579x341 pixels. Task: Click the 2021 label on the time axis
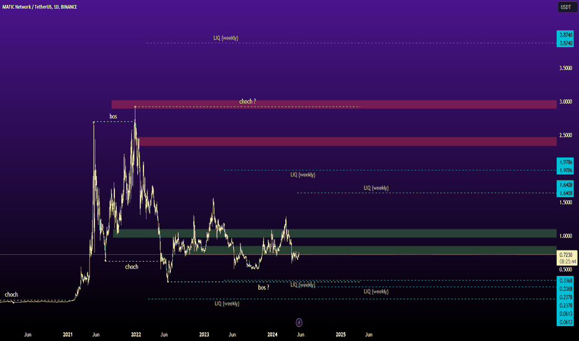point(68,335)
